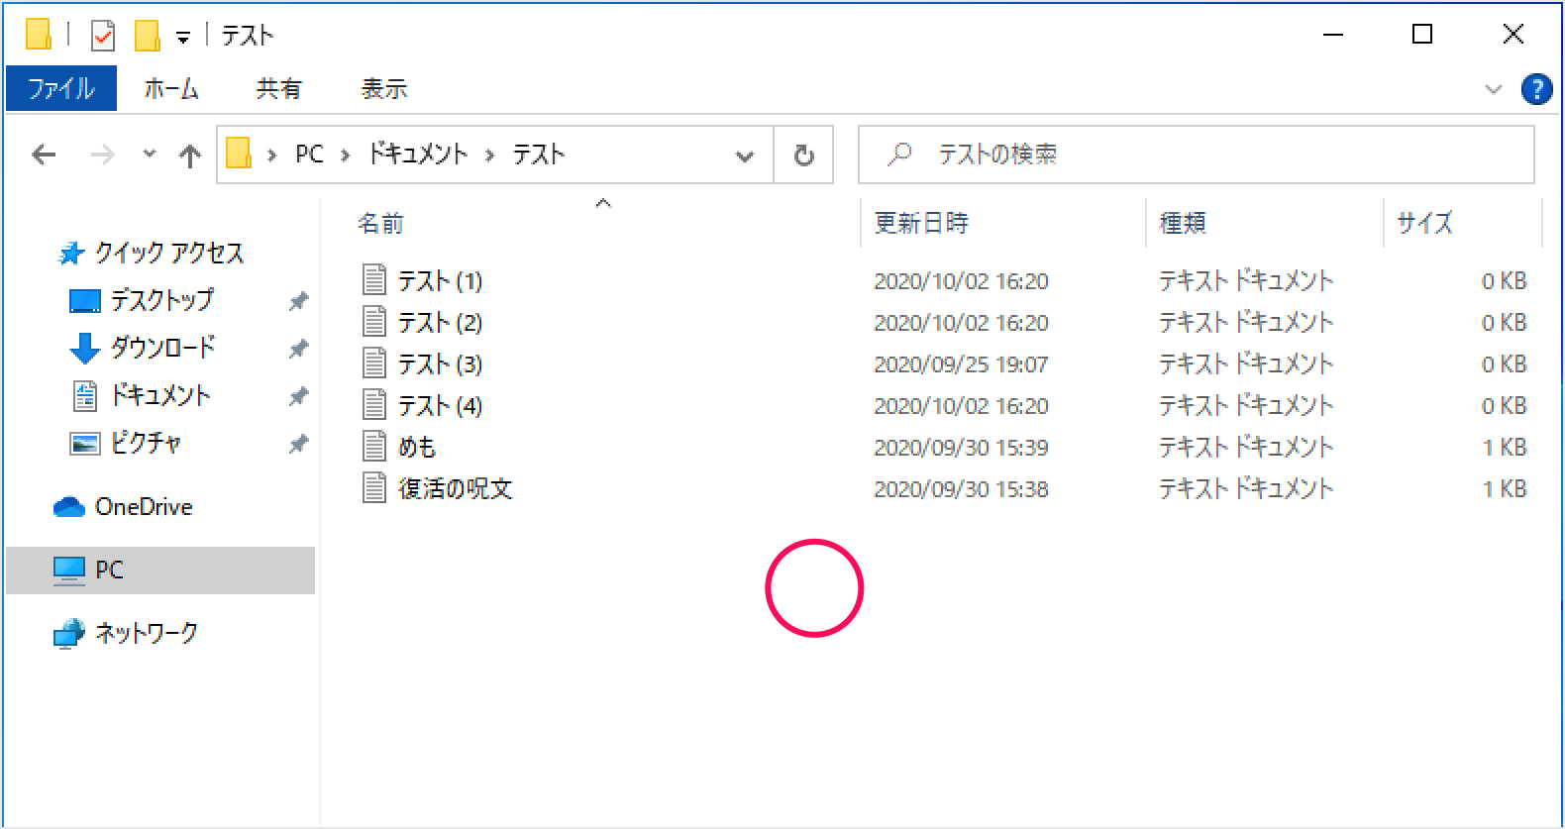Screen dimensions: 1565x829
Task: Refresh the folder view
Action: (804, 155)
